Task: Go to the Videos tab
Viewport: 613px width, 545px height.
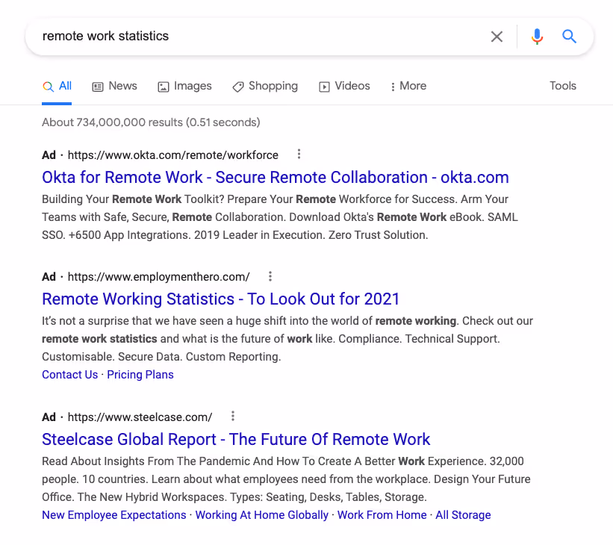Action: click(344, 86)
